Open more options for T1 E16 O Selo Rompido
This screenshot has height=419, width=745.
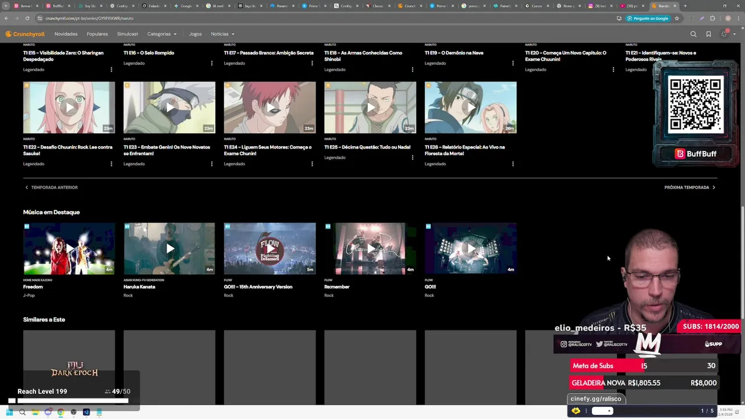click(x=212, y=63)
